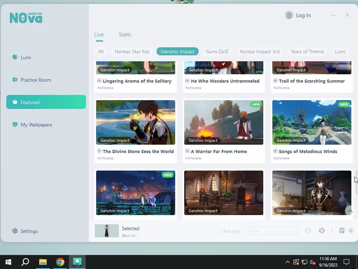Open Lingering Aroma of the Solitary title

tap(137, 81)
